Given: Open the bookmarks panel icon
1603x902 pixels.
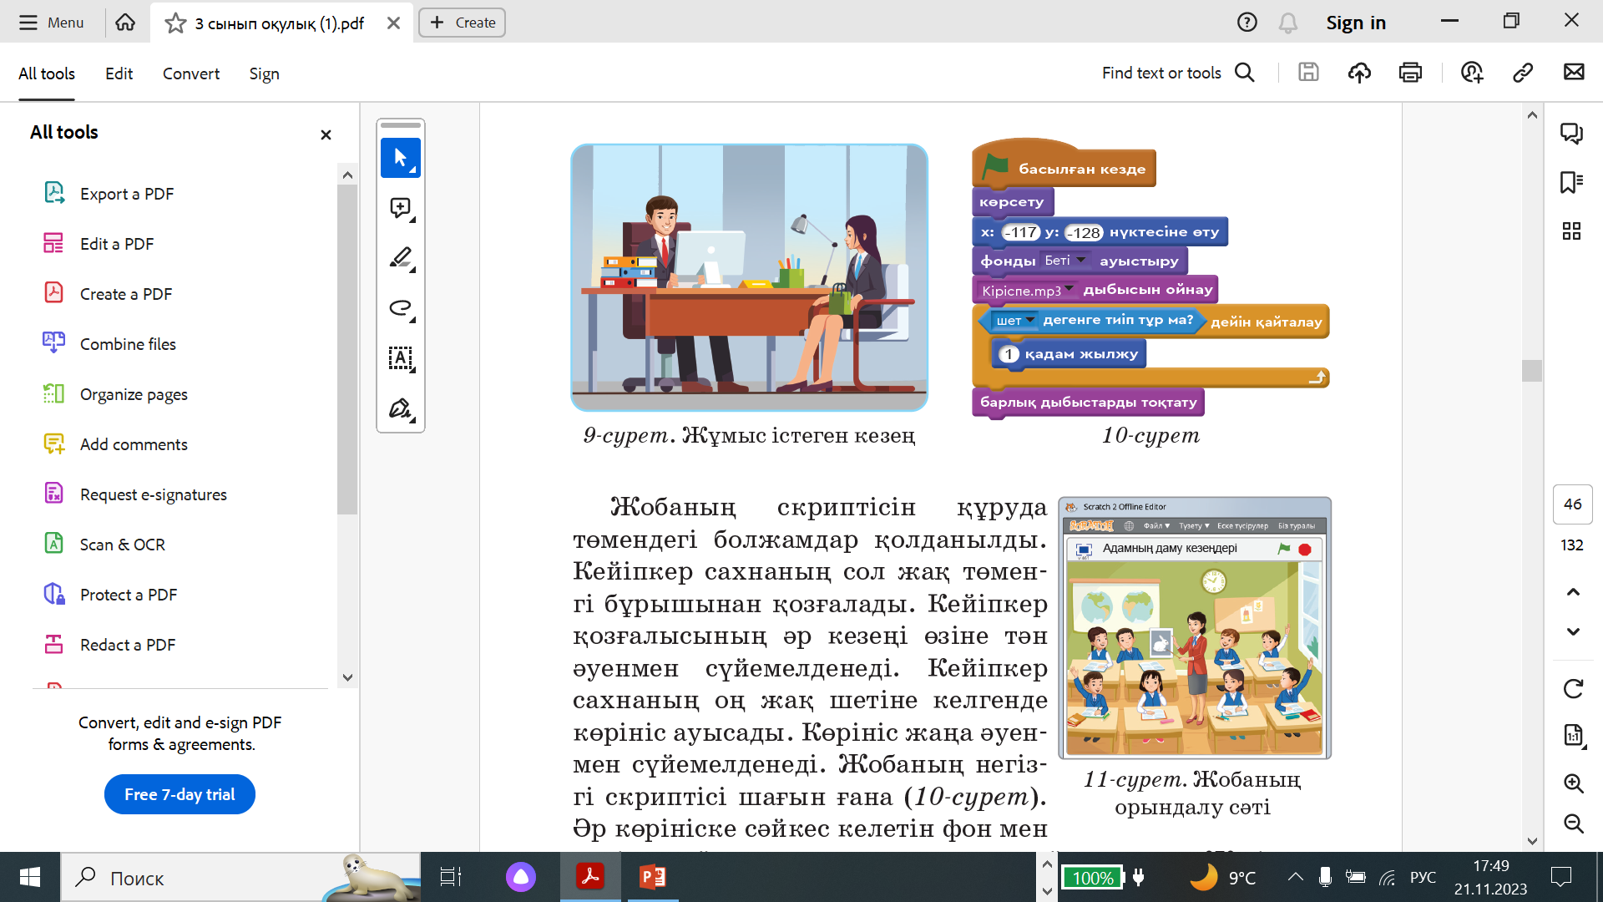Looking at the screenshot, I should [1571, 182].
